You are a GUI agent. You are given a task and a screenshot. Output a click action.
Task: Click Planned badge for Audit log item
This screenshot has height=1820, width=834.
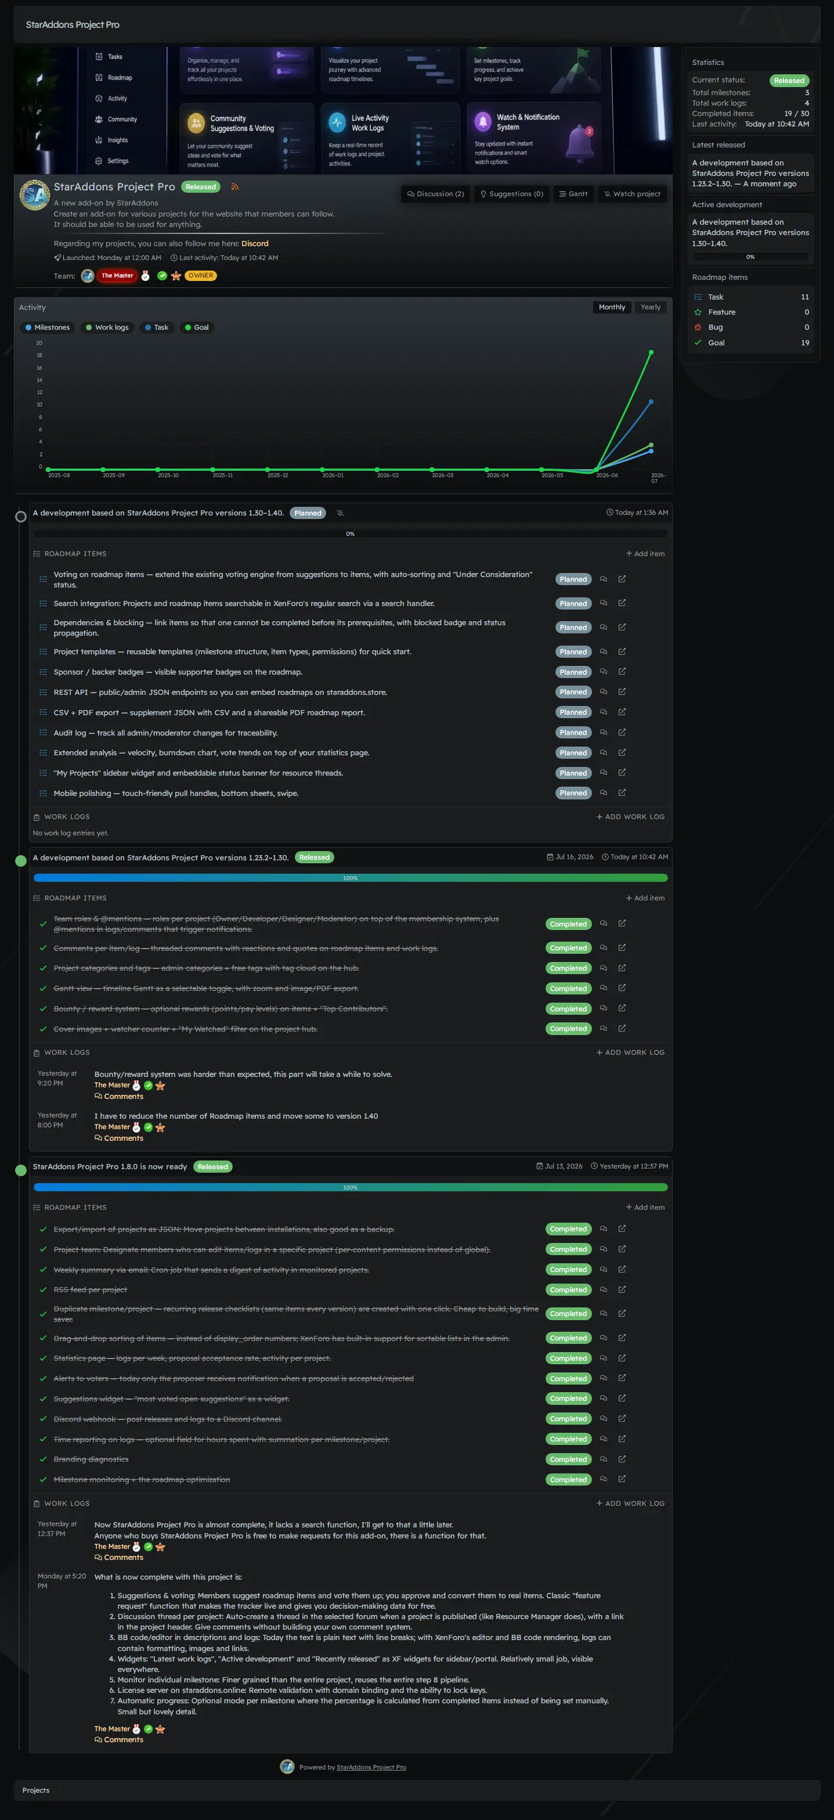(x=573, y=733)
